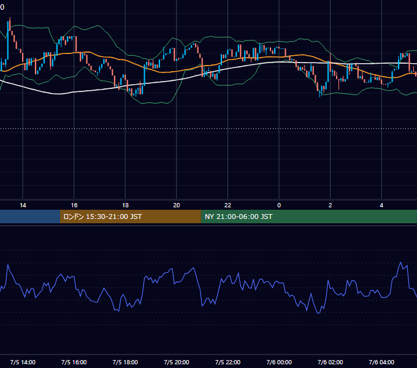Click the hour label 14 on time axis

(x=23, y=205)
